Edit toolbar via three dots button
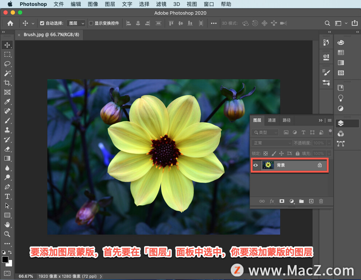Image resolution: width=361 pixels, height=280 pixels. tap(7, 243)
